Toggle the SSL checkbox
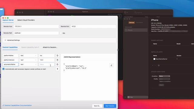The width and height of the screenshot is (194, 109). [61, 33]
